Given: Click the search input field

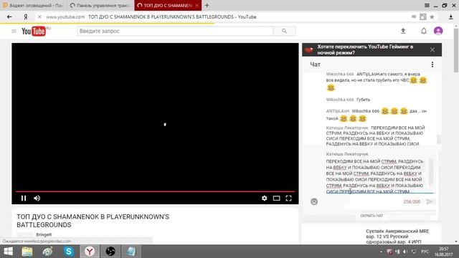Looking at the screenshot, I should tap(175, 31).
